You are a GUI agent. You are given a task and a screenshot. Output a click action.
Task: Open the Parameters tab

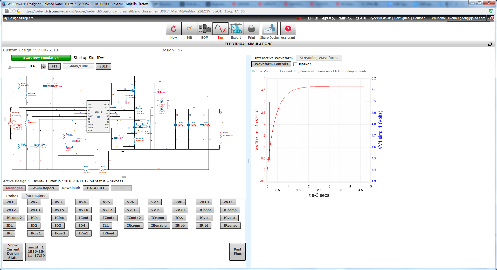click(35, 196)
